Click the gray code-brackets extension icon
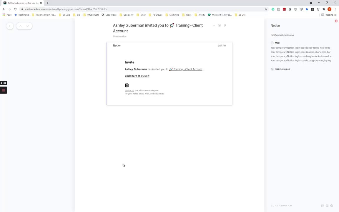The height and width of the screenshot is (212, 339). pyautogui.click(x=278, y=9)
